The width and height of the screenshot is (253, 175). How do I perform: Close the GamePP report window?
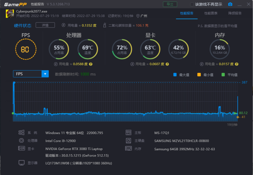tap(249, 4)
